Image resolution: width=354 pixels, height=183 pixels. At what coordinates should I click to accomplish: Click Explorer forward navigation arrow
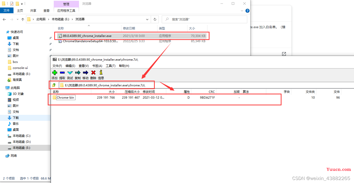pyautogui.click(x=11, y=19)
